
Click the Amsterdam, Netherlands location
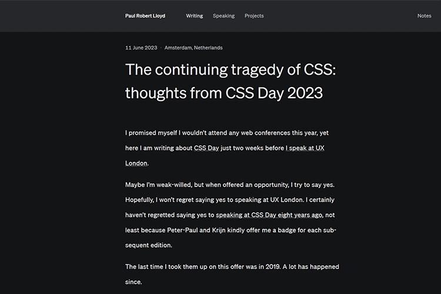193,48
